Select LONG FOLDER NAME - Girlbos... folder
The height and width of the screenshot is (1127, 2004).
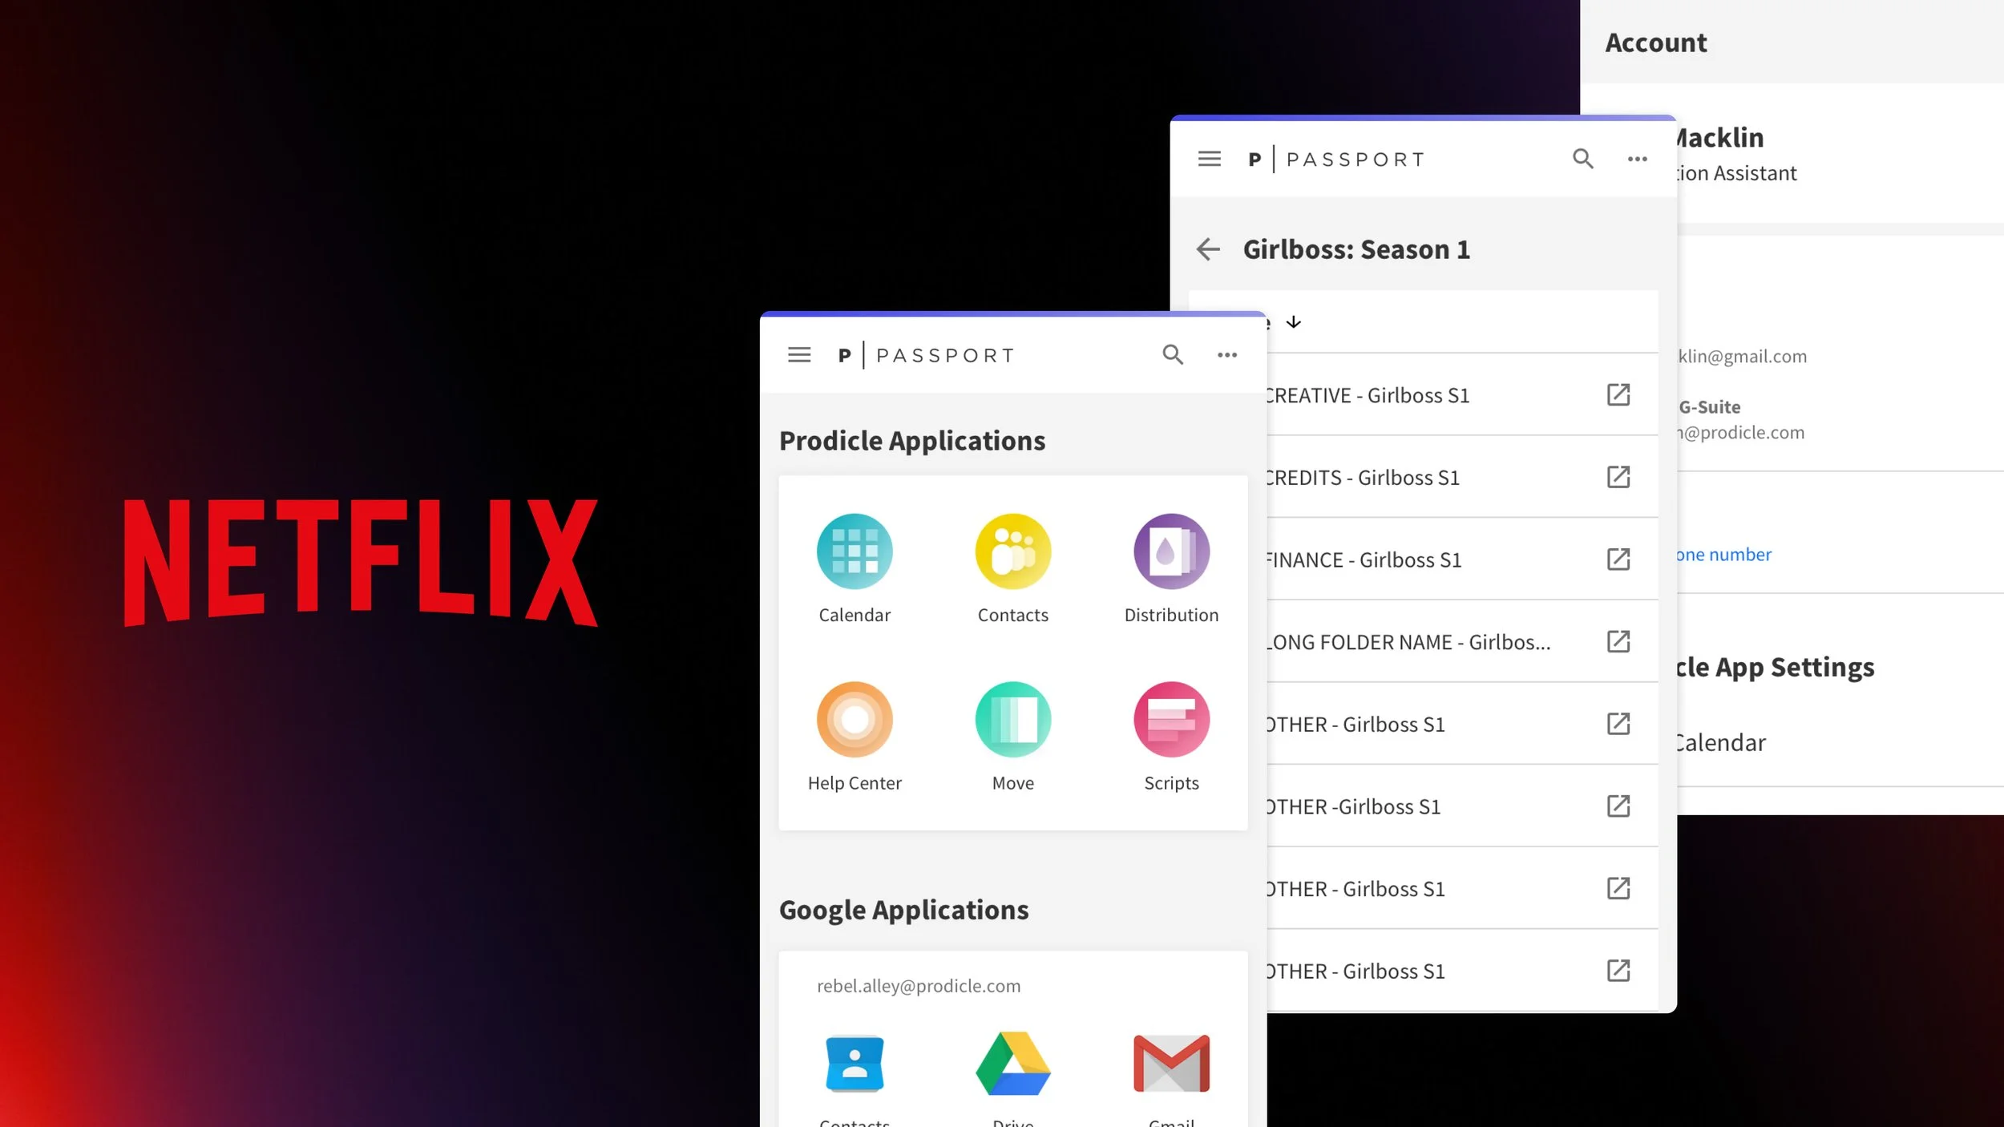pyautogui.click(x=1462, y=641)
